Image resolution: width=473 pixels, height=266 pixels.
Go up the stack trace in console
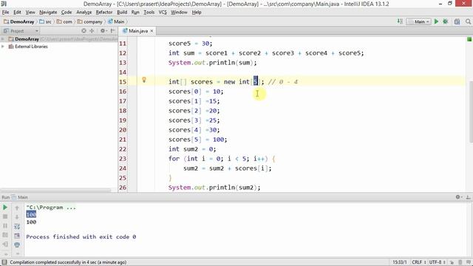pyautogui.click(x=17, y=208)
